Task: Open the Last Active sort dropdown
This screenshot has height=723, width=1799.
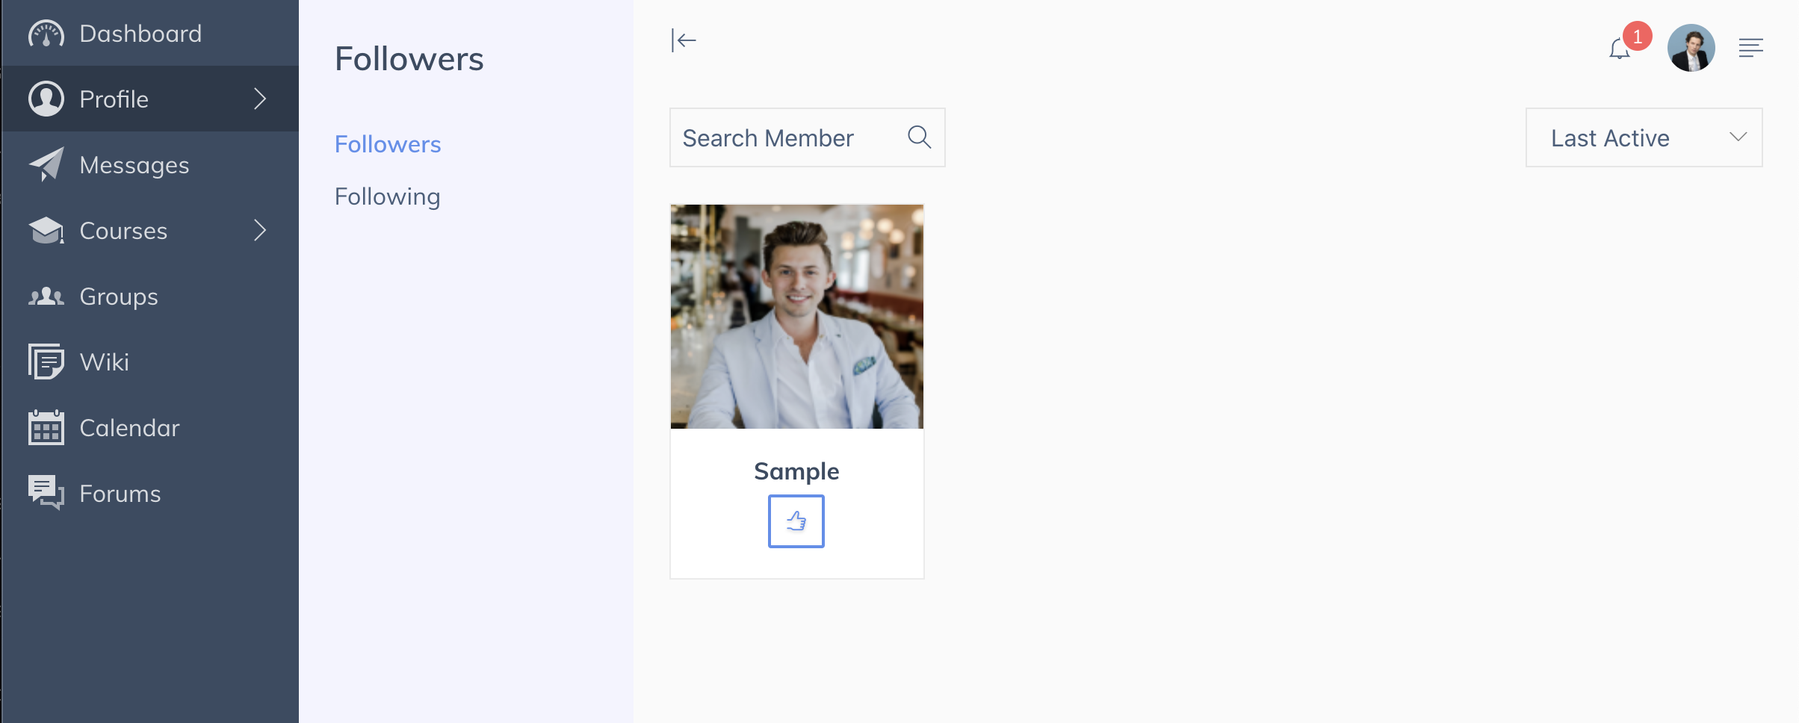Action: pos(1644,137)
